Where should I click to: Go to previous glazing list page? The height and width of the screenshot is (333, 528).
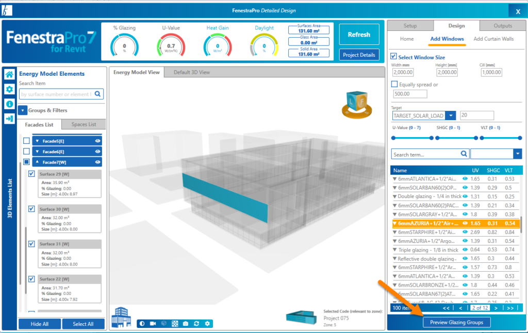pos(460,308)
